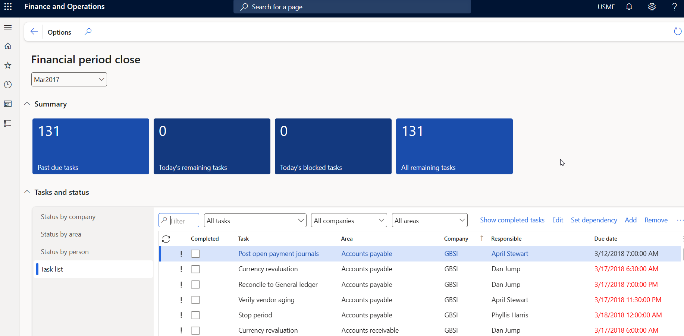Check the Verify vendor aging task checkbox
This screenshot has height=336, width=684.
(x=195, y=299)
